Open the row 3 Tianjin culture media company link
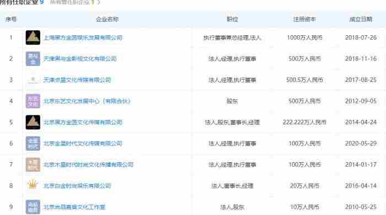This screenshot has width=386, height=215. [x=77, y=80]
